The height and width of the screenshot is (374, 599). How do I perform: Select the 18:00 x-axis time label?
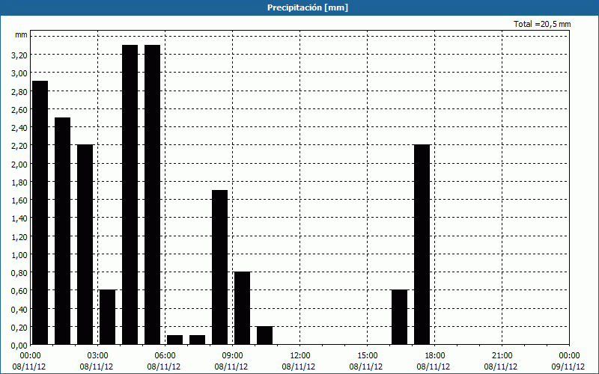pos(434,356)
